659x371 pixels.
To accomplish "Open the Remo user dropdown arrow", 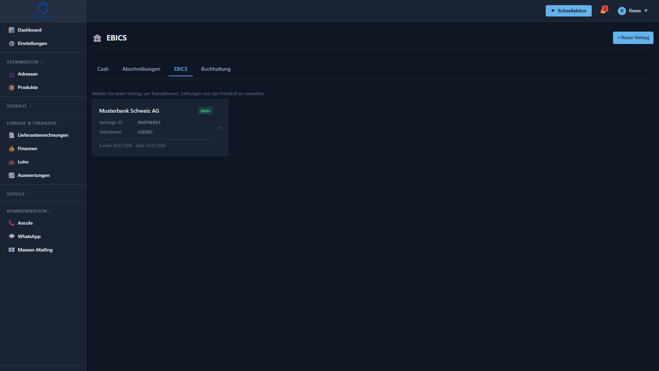I will click(x=646, y=11).
